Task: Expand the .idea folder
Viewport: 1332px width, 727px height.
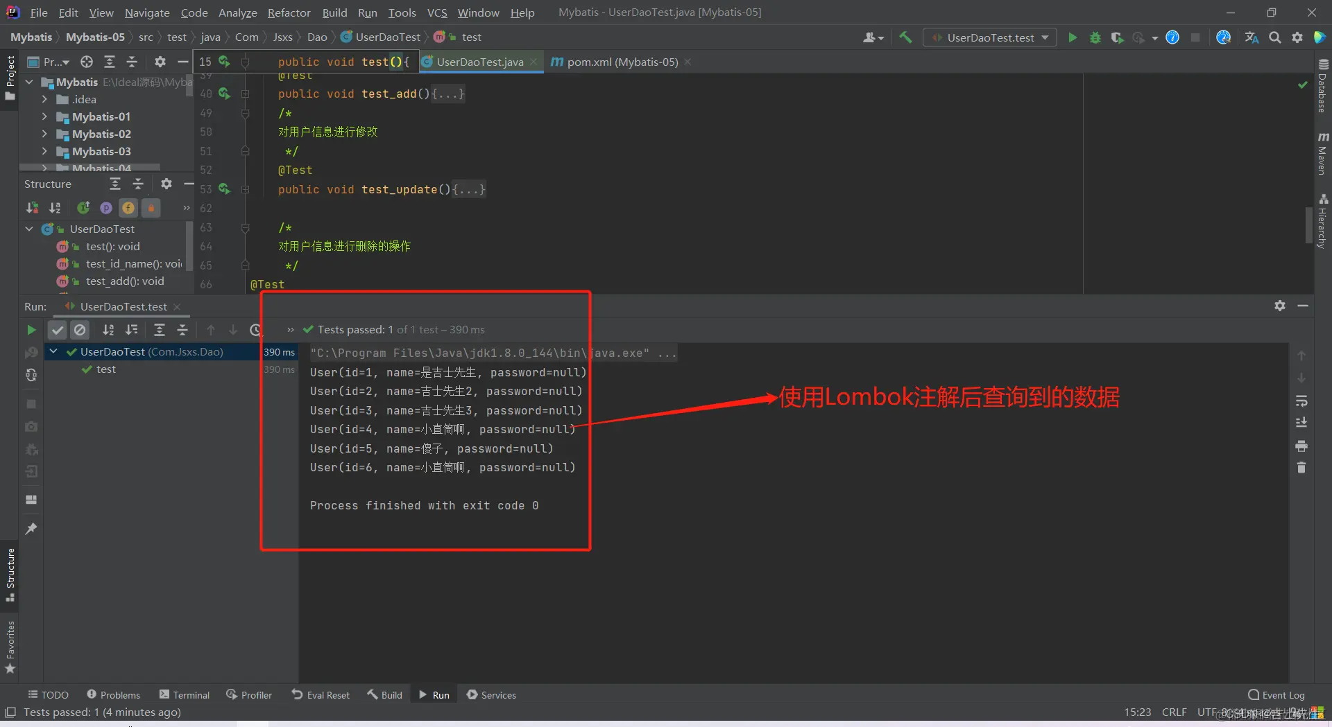Action: tap(44, 99)
